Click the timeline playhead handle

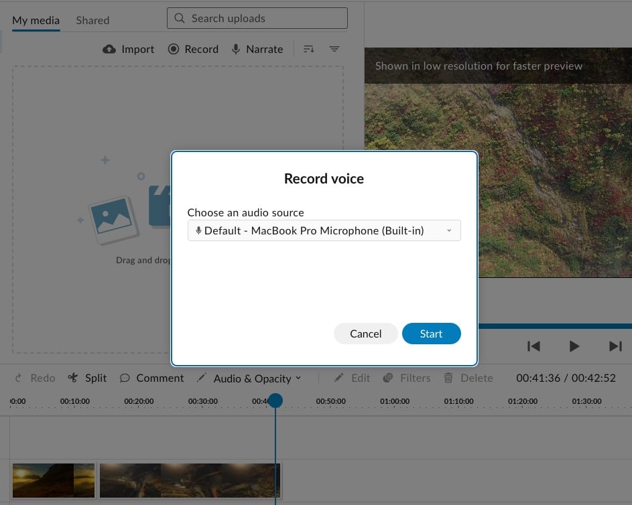tap(275, 401)
